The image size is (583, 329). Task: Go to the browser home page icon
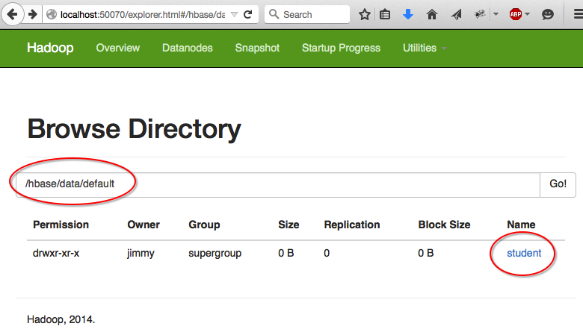coord(432,14)
